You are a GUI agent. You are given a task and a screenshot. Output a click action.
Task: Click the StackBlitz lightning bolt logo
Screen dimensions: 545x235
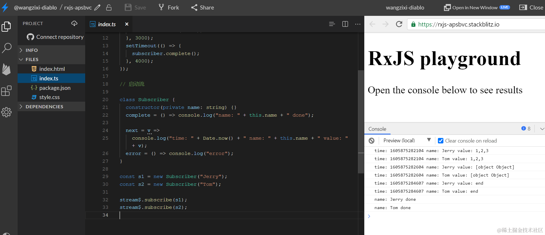5,7
